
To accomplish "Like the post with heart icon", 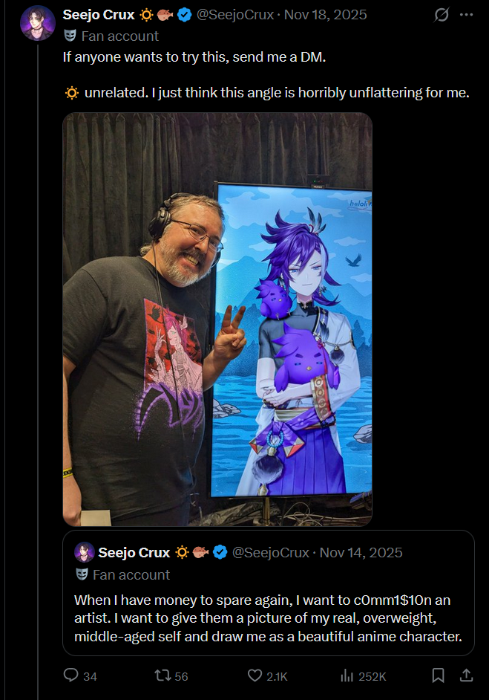I will pos(255,675).
